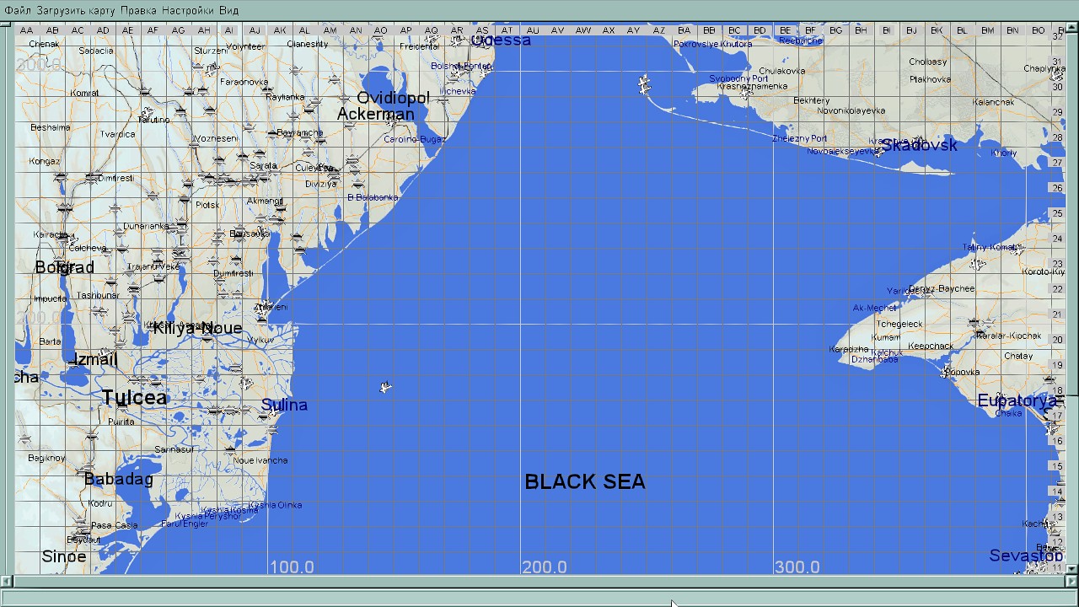Viewport: 1079px width, 607px height.
Task: Select the double airplane marker in the sea west of Svobodny Port
Action: click(645, 84)
